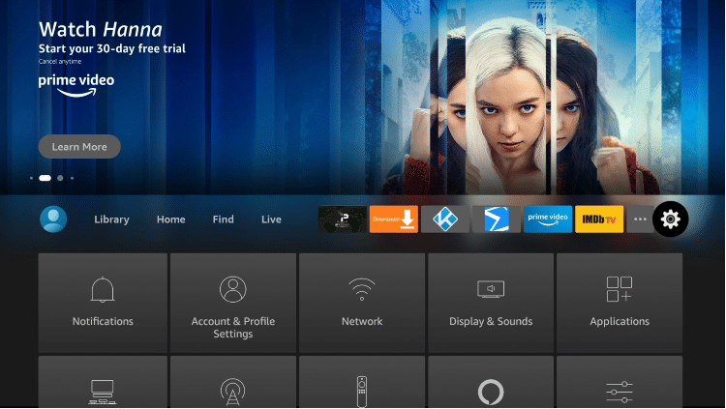Open the user profile avatar
The image size is (726, 409).
tap(53, 219)
